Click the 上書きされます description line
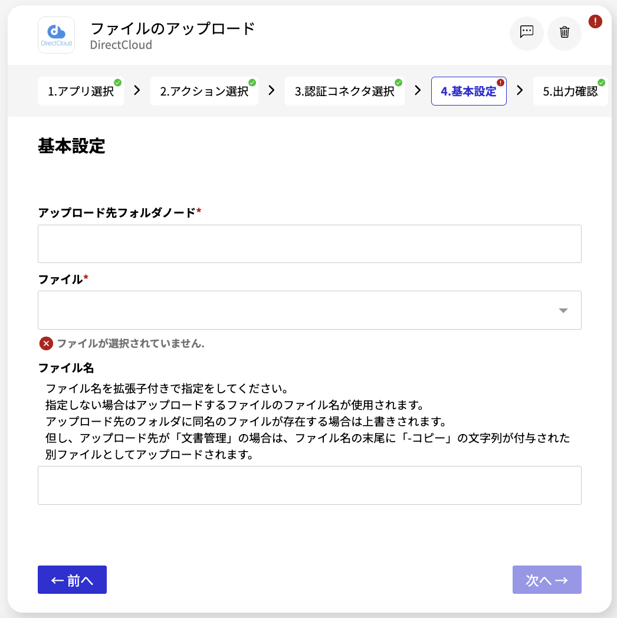The width and height of the screenshot is (617, 618). pos(246,422)
